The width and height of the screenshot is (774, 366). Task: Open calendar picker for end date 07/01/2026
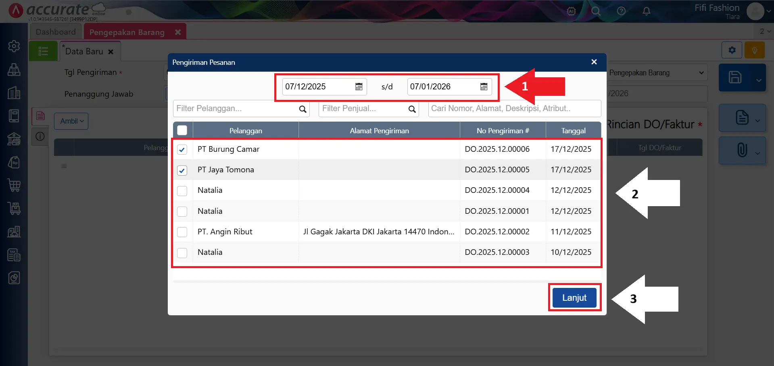[x=484, y=87]
